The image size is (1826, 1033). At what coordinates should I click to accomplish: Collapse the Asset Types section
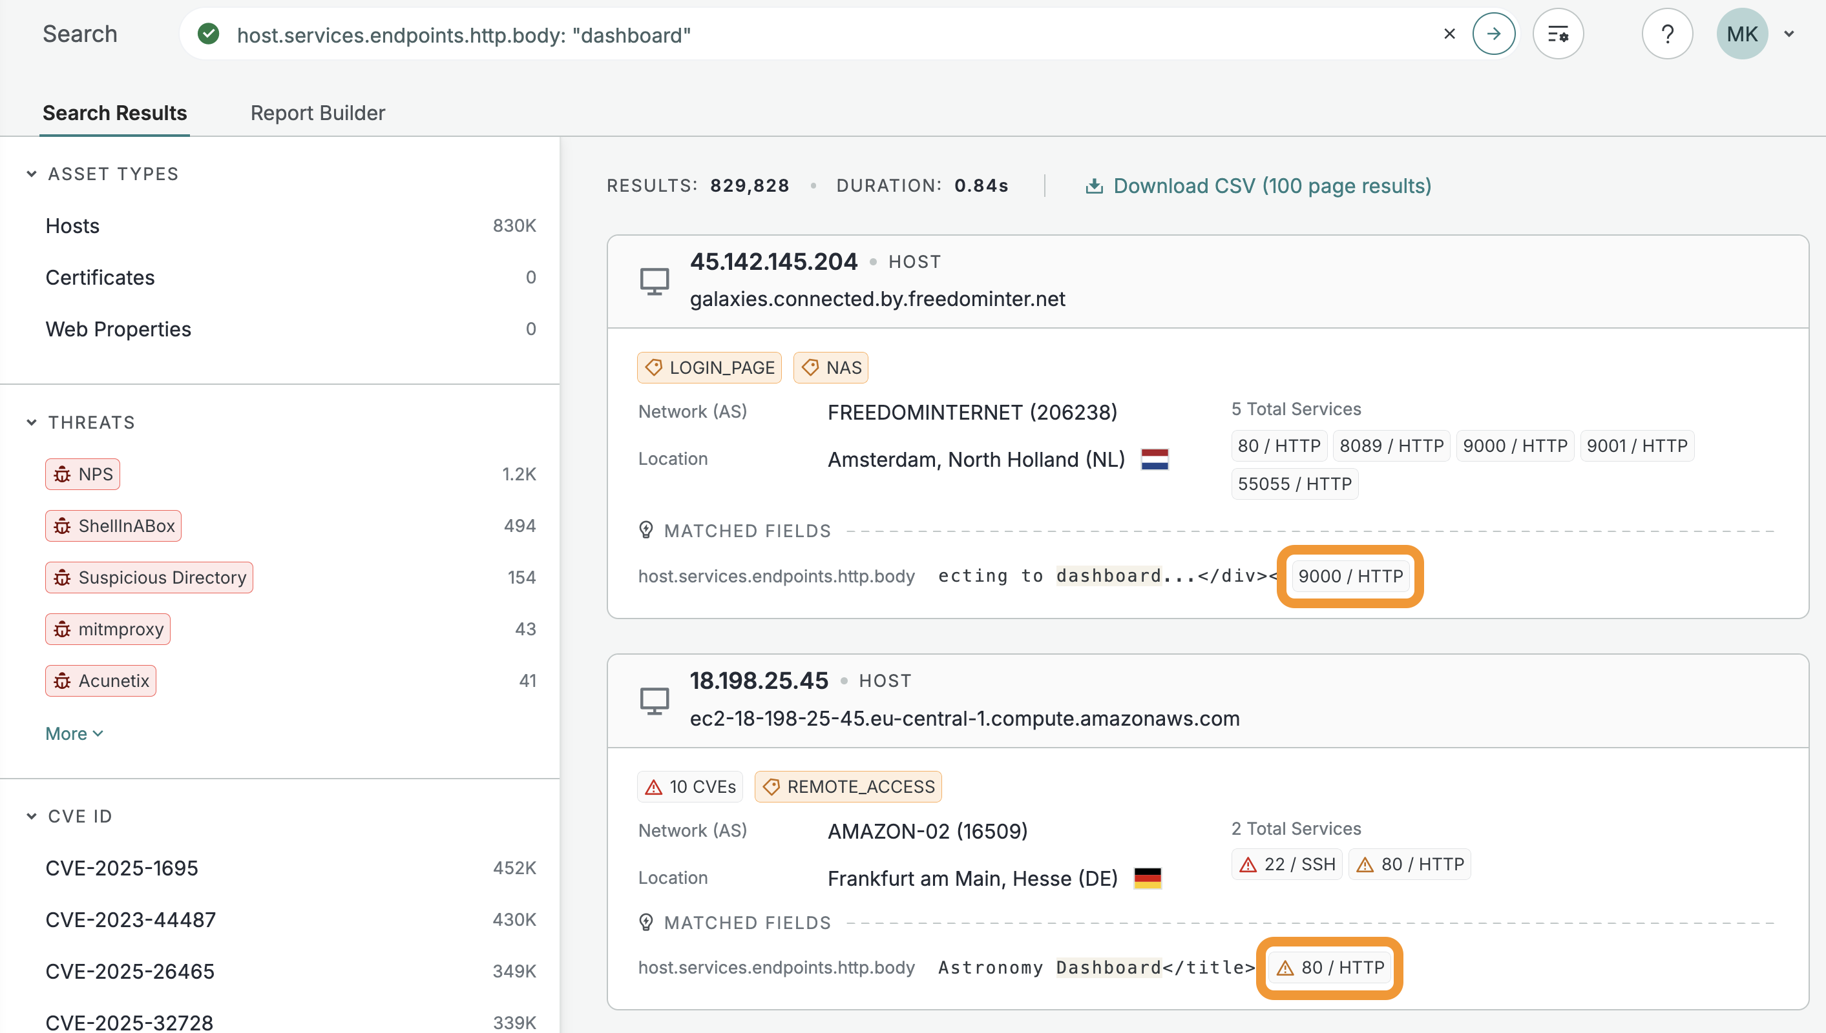31,174
